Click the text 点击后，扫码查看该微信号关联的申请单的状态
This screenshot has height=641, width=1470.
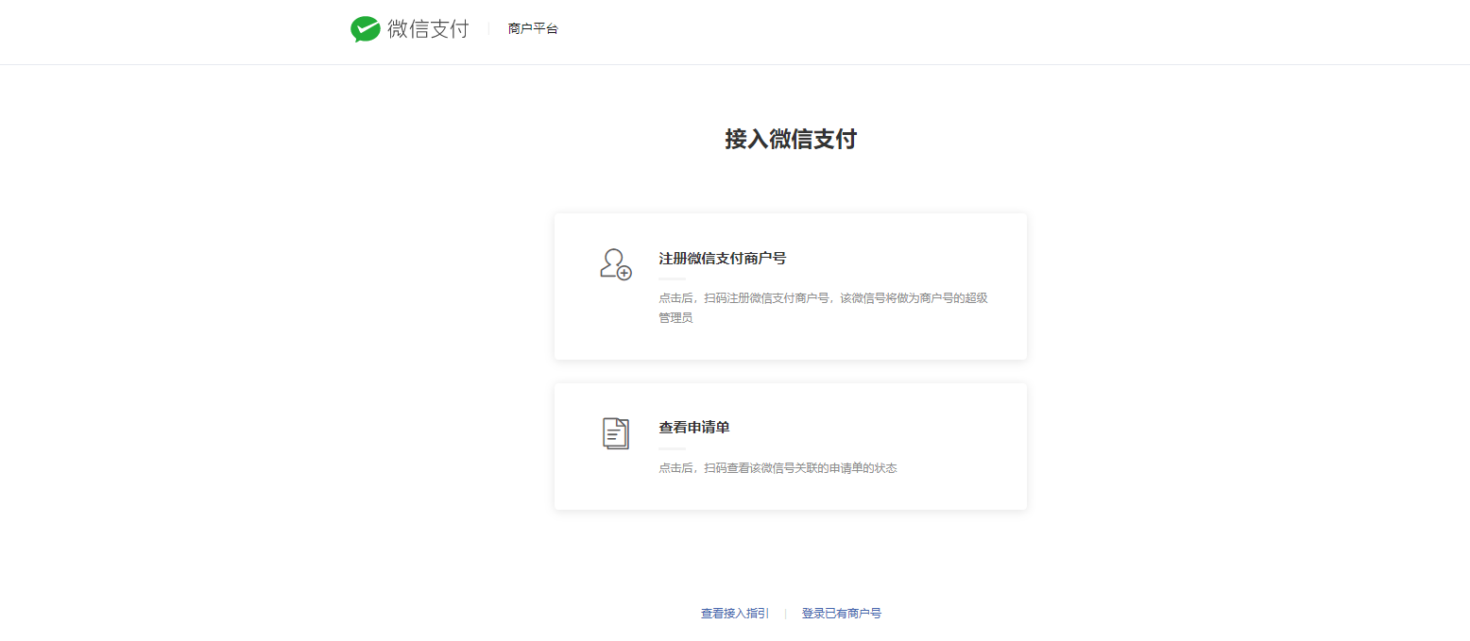point(778,468)
